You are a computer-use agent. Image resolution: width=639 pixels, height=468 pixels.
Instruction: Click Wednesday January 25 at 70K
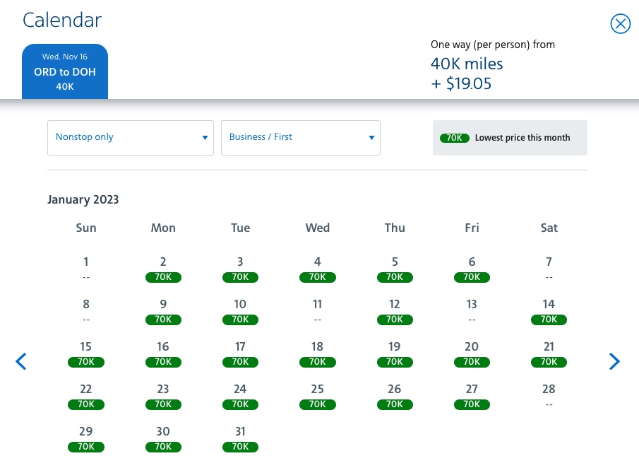[x=318, y=397]
